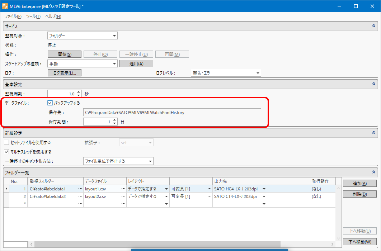Screen dimensions: 381x251
Task: Open the 監視対象 dropdown showing フォルダー
Action: click(x=83, y=36)
